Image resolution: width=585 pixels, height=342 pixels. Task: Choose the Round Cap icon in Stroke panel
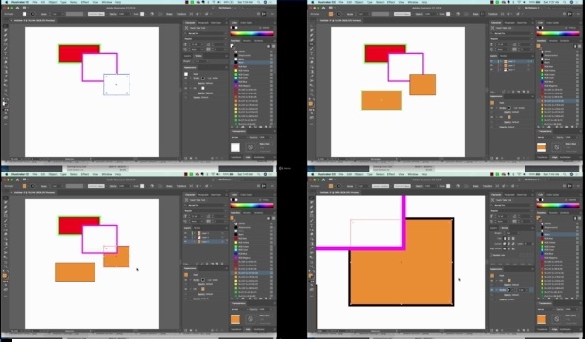pos(508,239)
